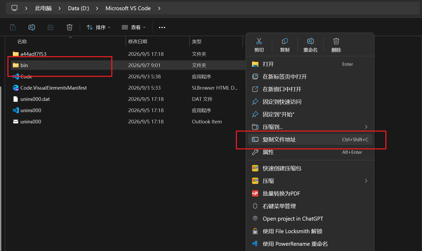Click 快速创建压缩包 menu entry
This screenshot has height=251, width=422.
pyautogui.click(x=310, y=168)
